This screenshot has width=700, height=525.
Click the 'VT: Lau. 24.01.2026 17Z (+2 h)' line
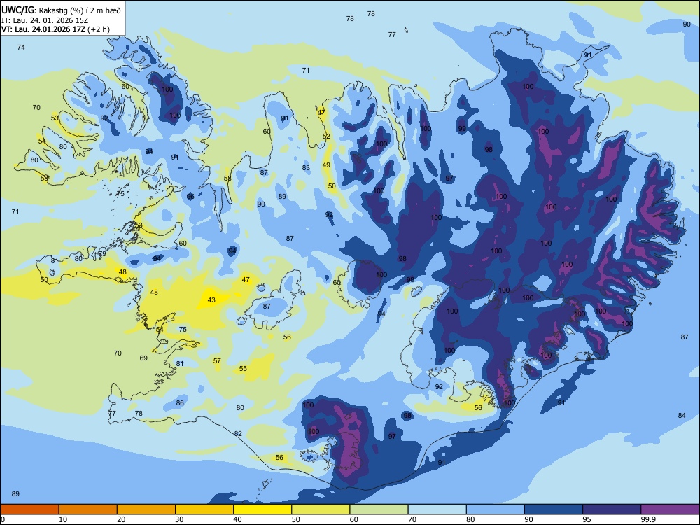[55, 29]
